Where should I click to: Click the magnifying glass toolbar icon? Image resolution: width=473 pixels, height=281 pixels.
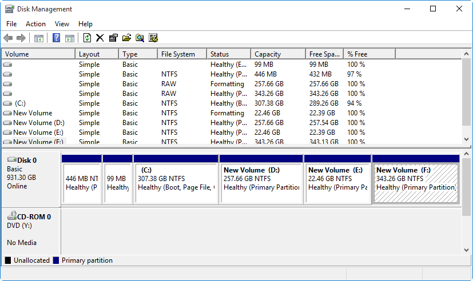pyautogui.click(x=140, y=38)
